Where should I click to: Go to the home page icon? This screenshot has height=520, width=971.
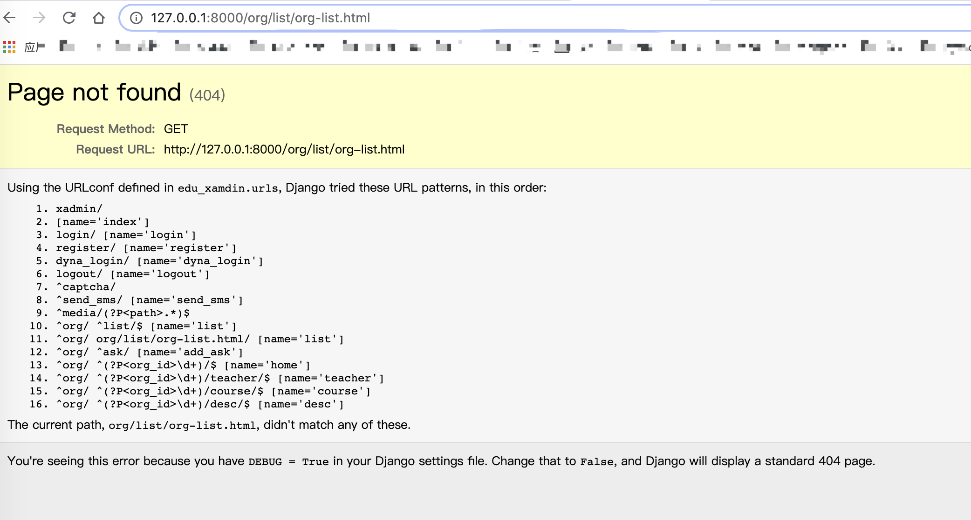tap(99, 18)
